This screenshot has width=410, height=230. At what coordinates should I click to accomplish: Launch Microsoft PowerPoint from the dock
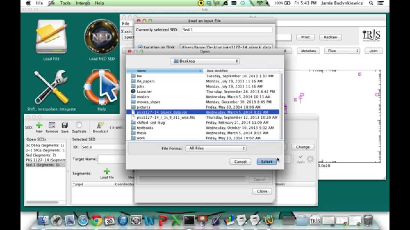[x=163, y=220]
